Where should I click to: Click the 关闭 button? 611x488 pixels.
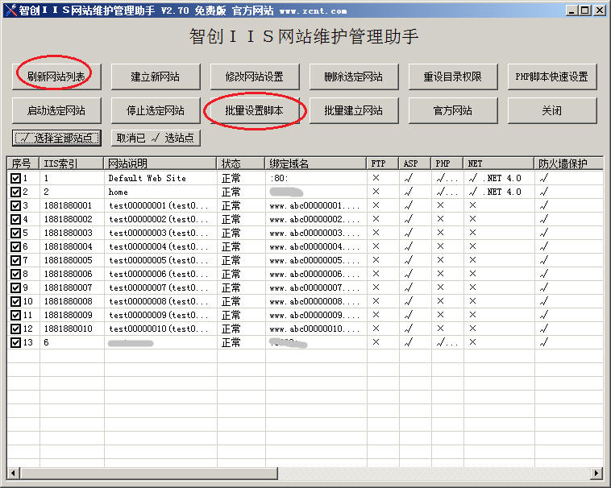[552, 110]
